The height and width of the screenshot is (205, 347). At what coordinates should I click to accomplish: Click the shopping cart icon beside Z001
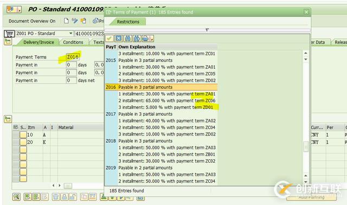click(9, 34)
